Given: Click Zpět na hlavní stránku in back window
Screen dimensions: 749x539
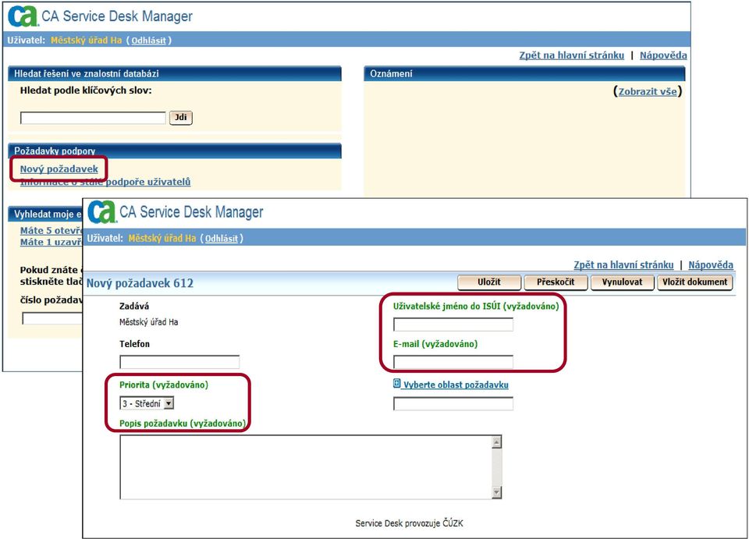Looking at the screenshot, I should 572,55.
